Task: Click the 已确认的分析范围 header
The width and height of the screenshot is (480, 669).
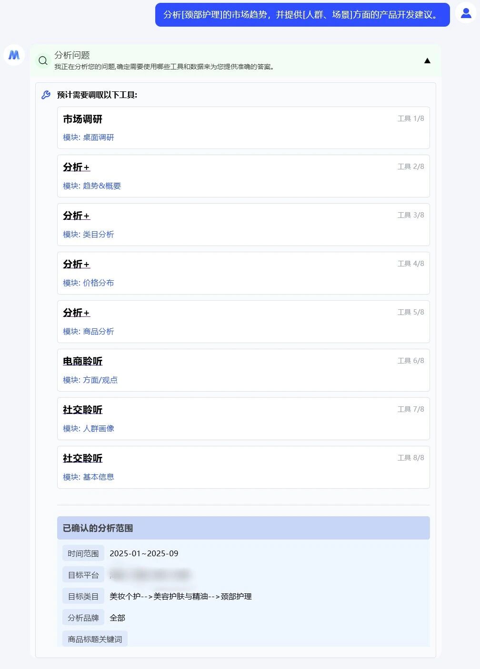Action: (x=243, y=528)
